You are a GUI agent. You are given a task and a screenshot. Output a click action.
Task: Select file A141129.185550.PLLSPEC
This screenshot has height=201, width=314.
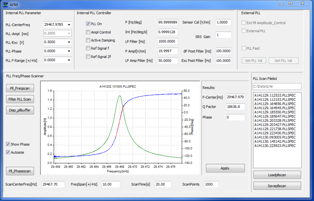275,112
